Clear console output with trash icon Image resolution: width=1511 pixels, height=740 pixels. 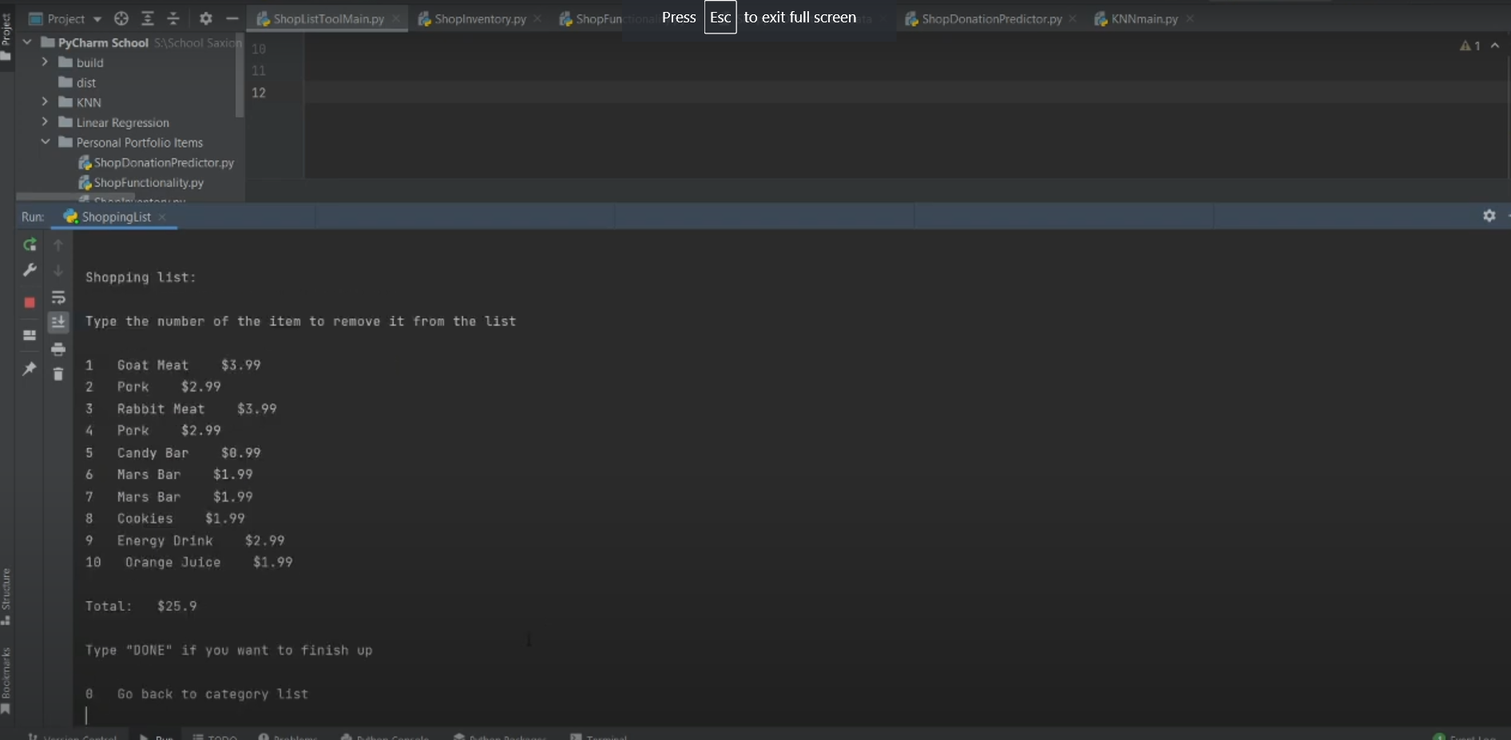58,374
